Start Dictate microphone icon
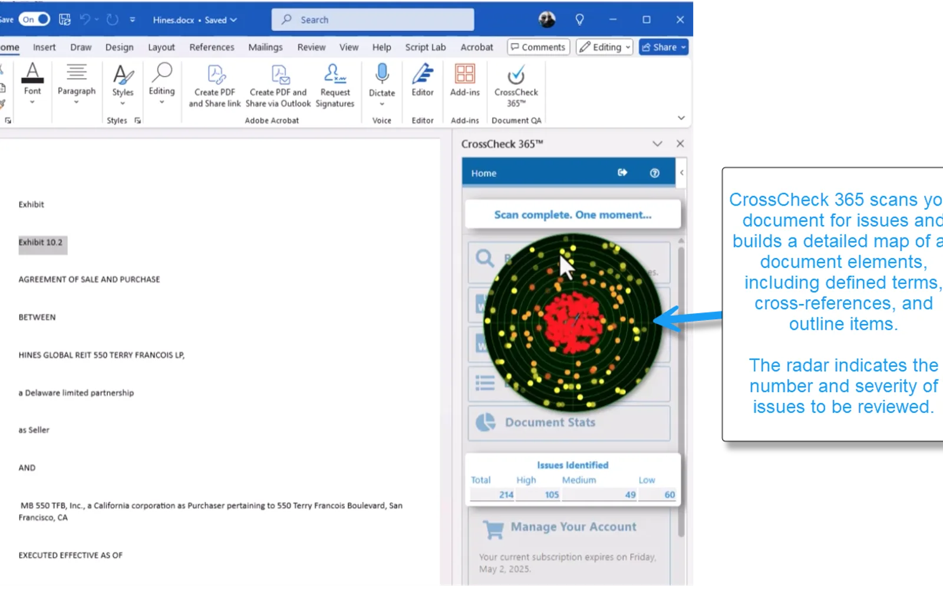This screenshot has width=943, height=589. [x=382, y=74]
